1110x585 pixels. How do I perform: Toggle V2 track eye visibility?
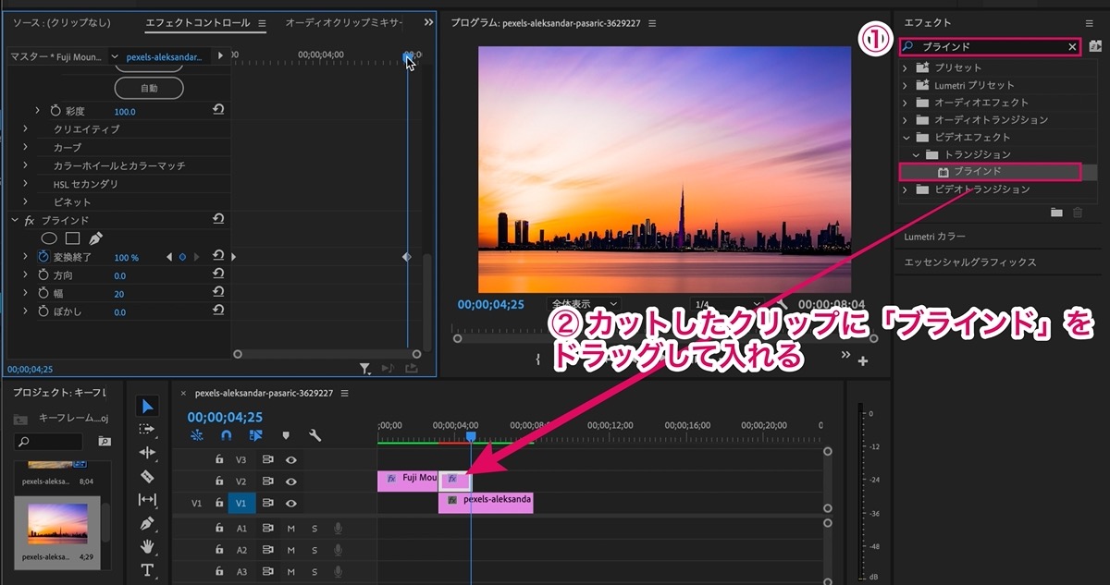pos(290,481)
